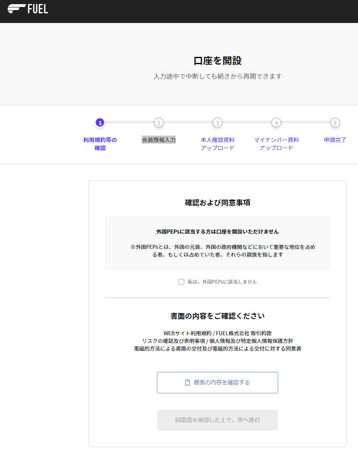The height and width of the screenshot is (451, 358).
Task: Open the 利用規約等の確認 step label
Action: [x=100, y=144]
